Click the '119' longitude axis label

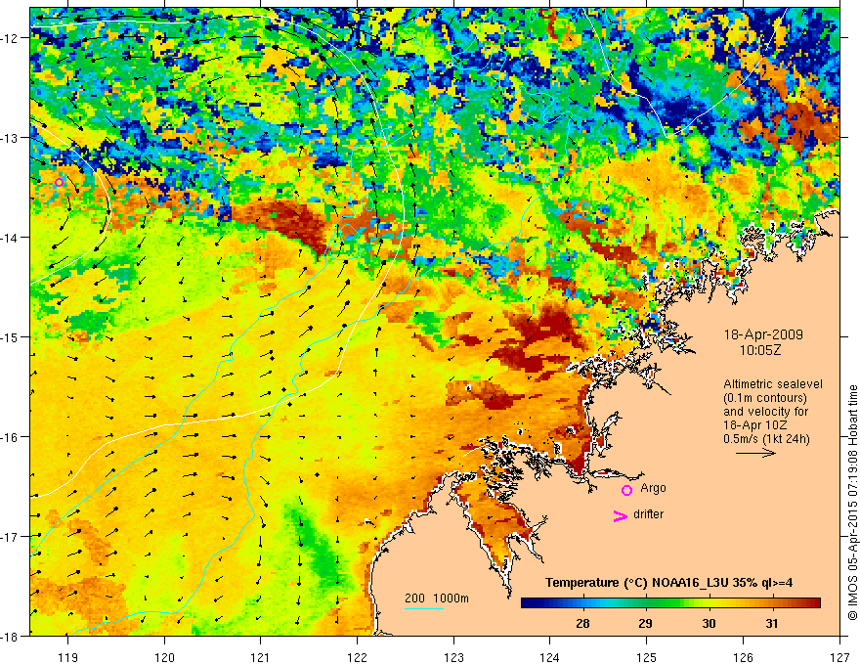pyautogui.click(x=68, y=657)
